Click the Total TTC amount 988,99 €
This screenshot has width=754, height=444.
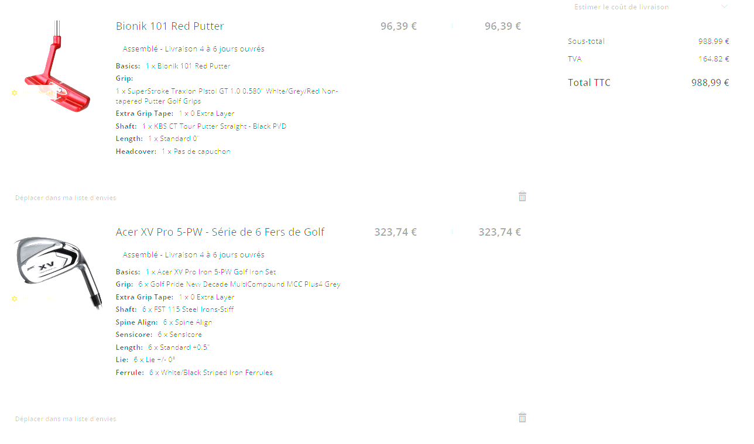710,82
